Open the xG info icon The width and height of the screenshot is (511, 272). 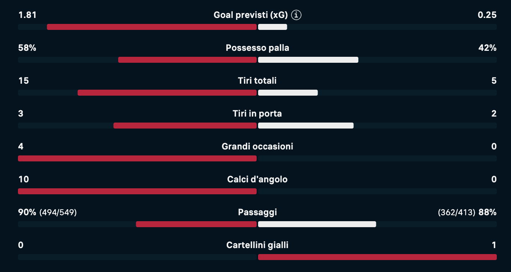[296, 15]
